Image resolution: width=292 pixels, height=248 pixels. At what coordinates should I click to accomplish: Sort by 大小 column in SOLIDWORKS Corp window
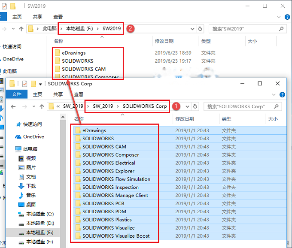(273, 119)
